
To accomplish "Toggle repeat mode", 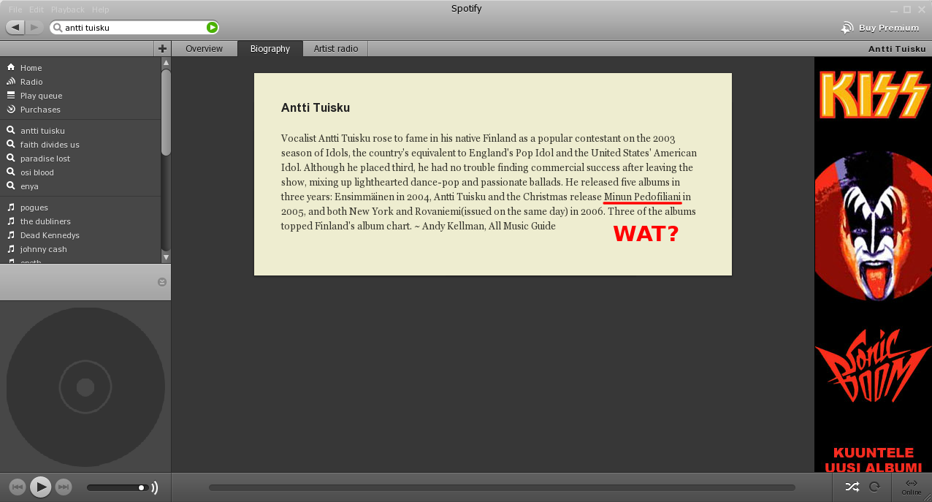I will point(874,487).
